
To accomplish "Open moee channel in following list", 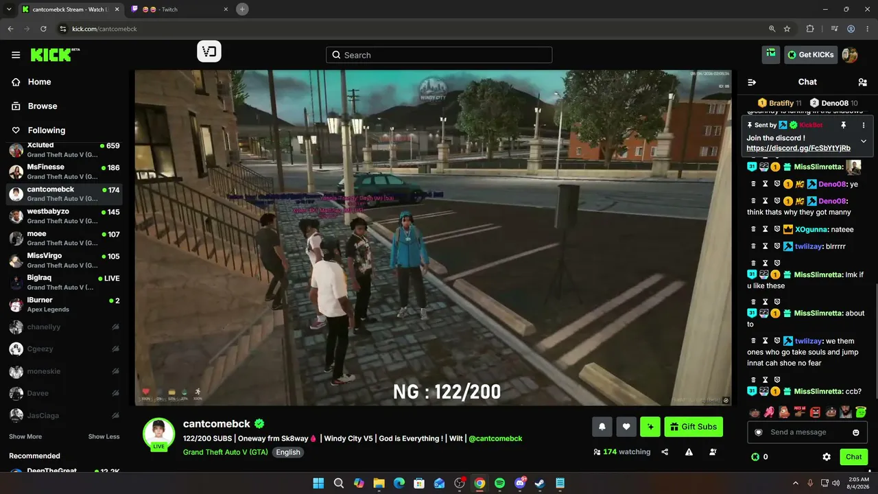I will [x=64, y=238].
